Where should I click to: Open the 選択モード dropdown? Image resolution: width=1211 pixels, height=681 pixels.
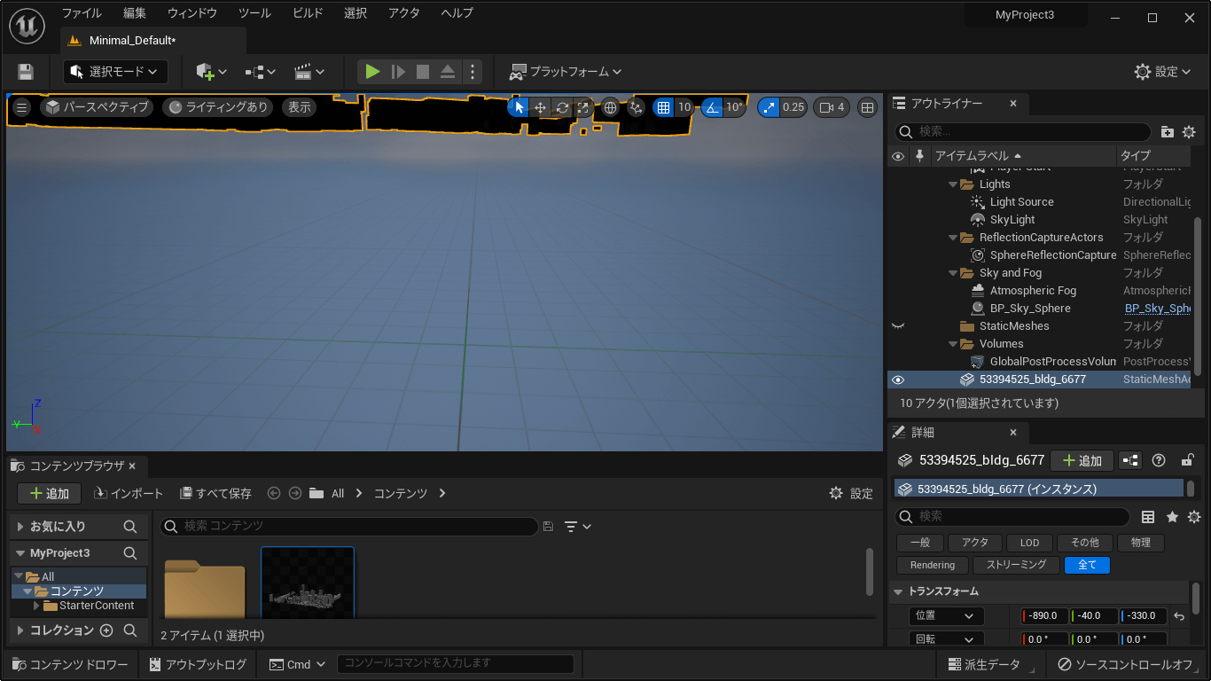[115, 72]
